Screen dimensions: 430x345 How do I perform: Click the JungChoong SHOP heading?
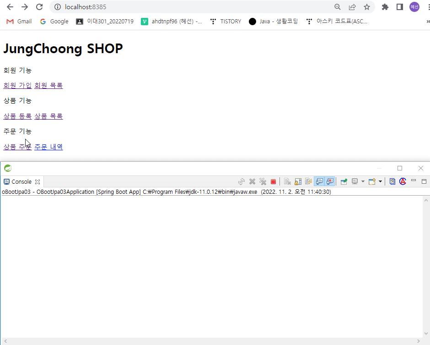pyautogui.click(x=63, y=49)
